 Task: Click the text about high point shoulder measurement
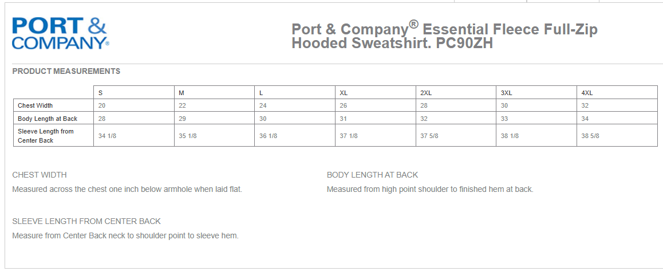click(x=430, y=189)
